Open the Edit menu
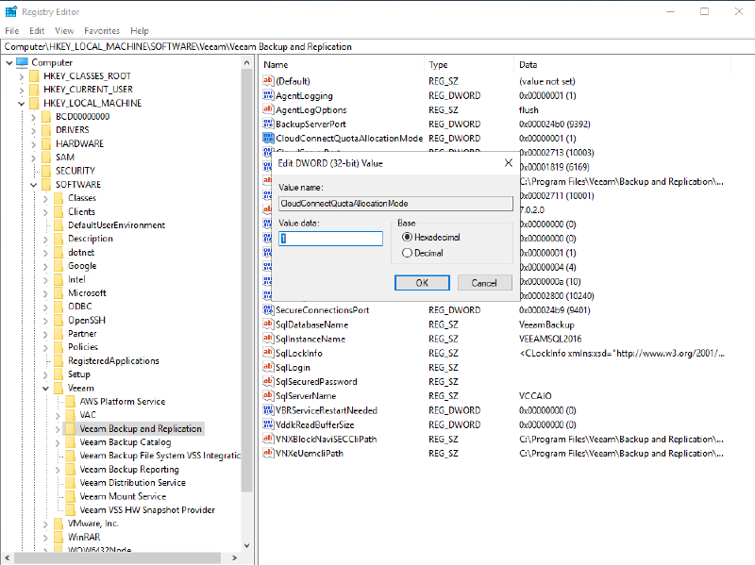The image size is (755, 565). point(37,31)
